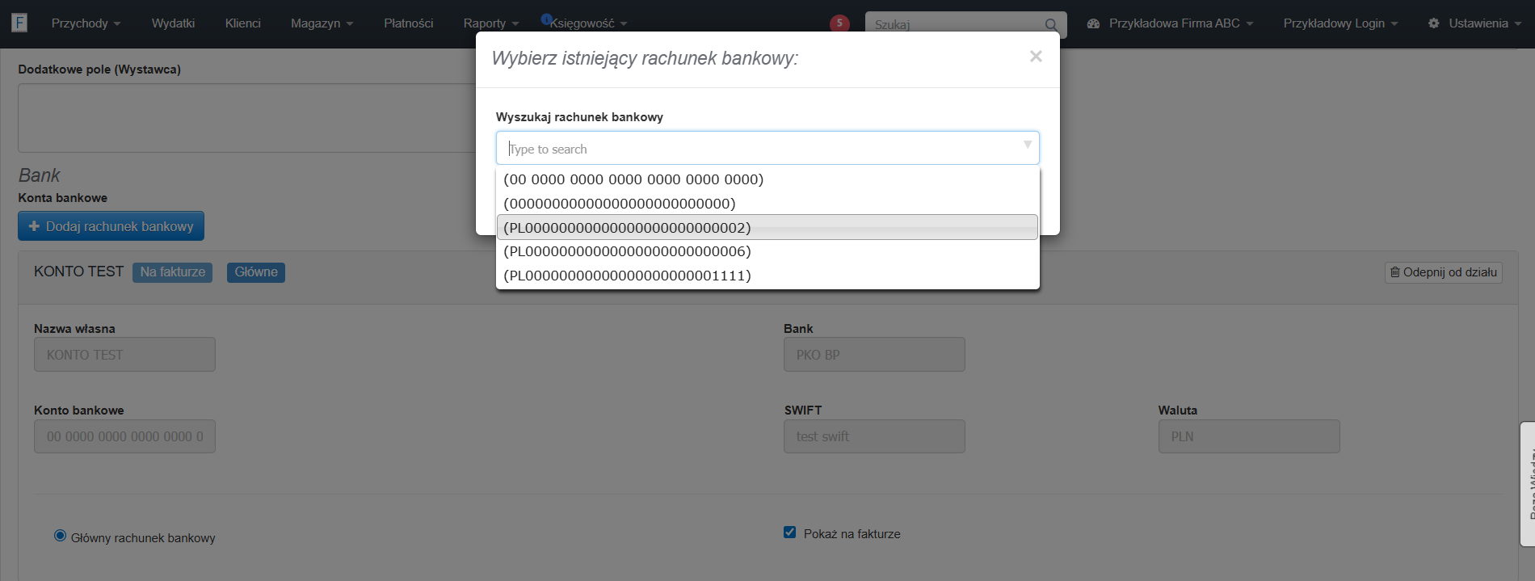The image size is (1535, 581).
Task: Open Klienci menu item
Action: click(x=242, y=23)
